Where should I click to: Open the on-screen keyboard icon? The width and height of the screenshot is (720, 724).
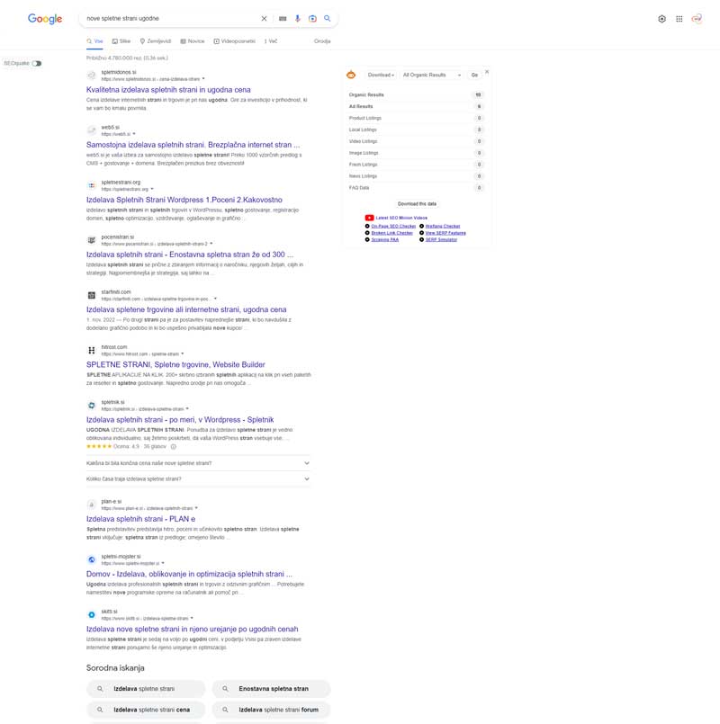(x=283, y=19)
